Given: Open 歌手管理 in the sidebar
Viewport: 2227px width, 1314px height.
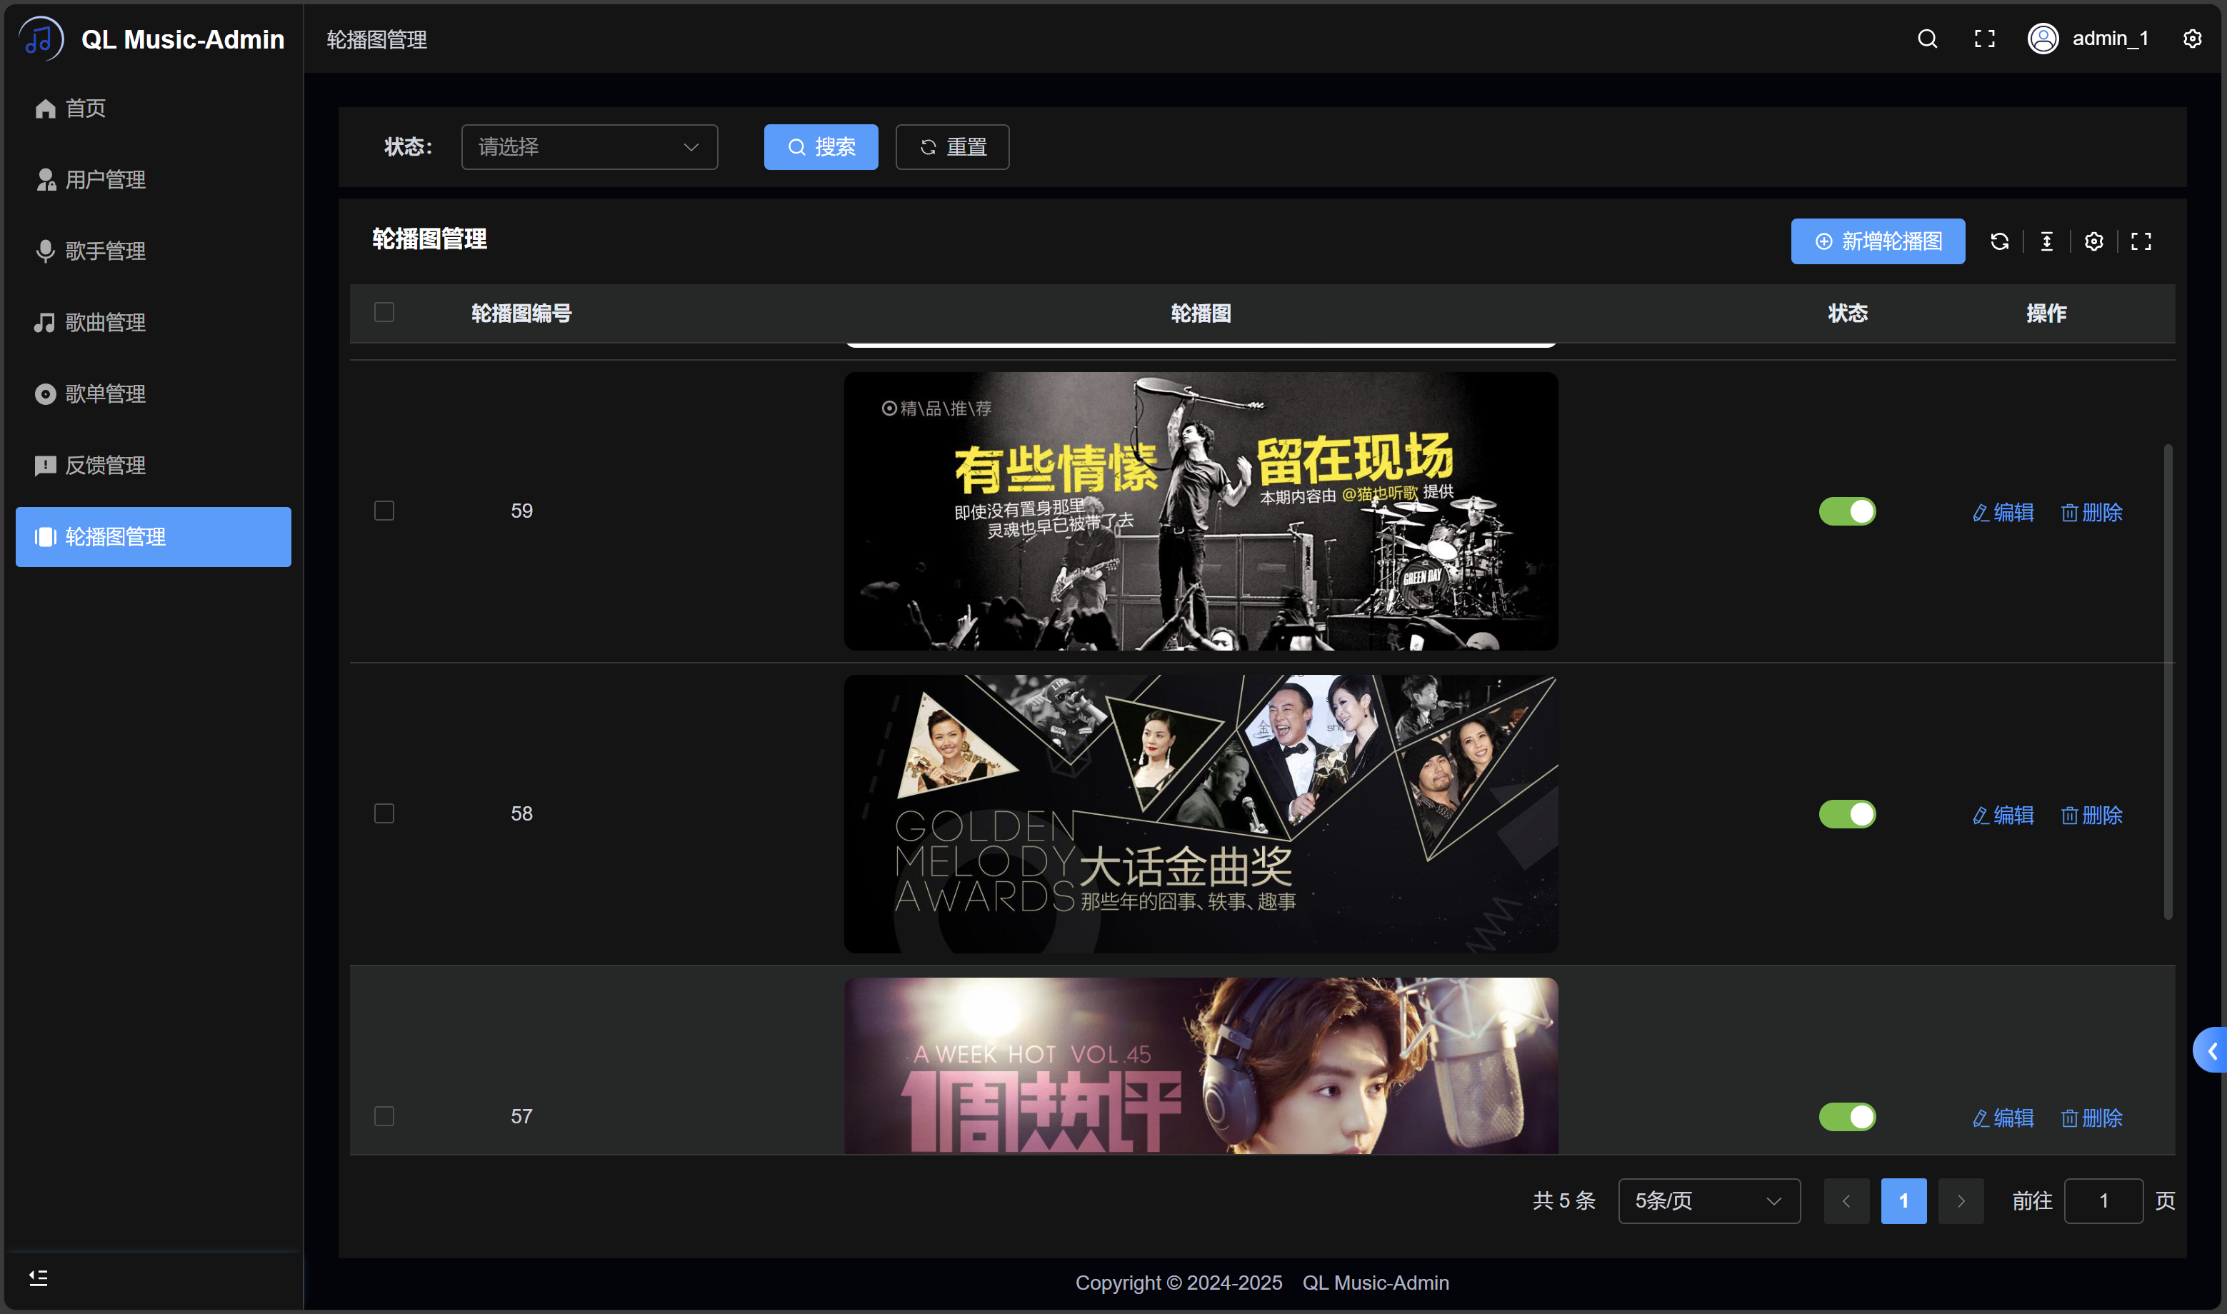Looking at the screenshot, I should pos(153,251).
